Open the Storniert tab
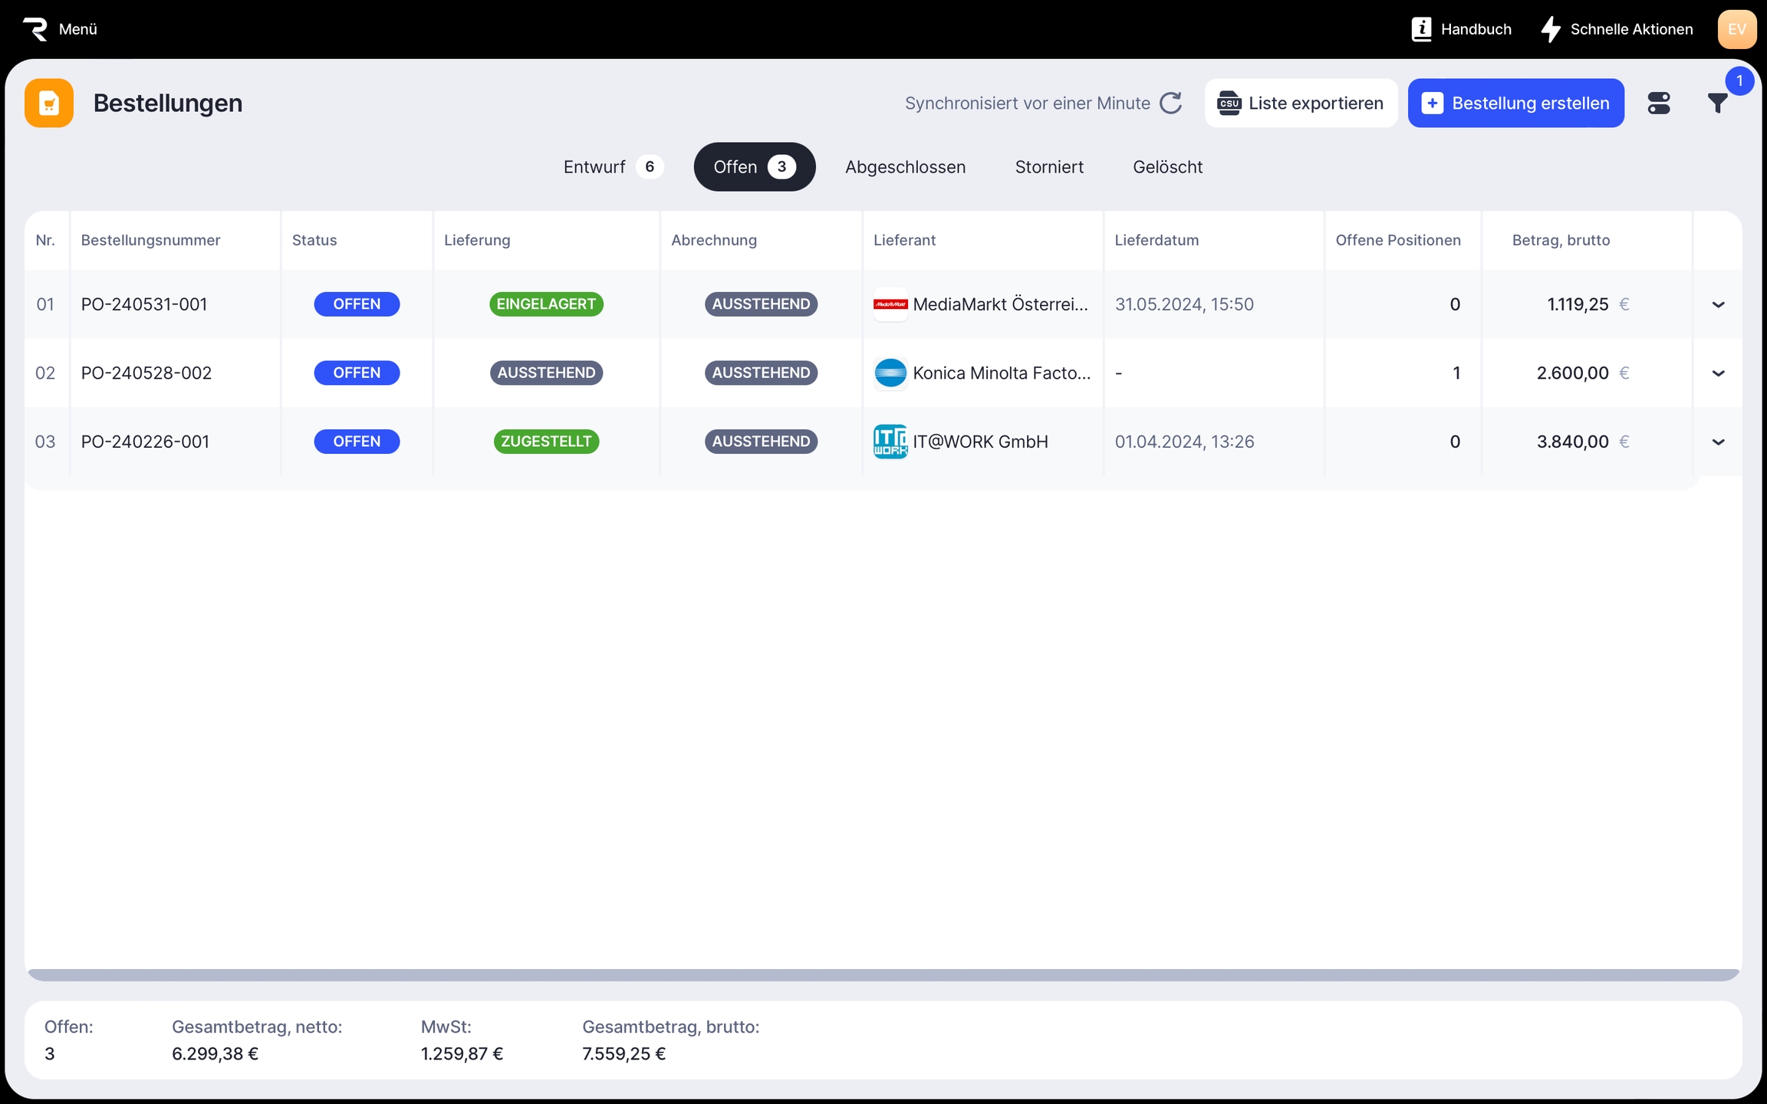Screen dimensions: 1767x1104 coord(1048,167)
